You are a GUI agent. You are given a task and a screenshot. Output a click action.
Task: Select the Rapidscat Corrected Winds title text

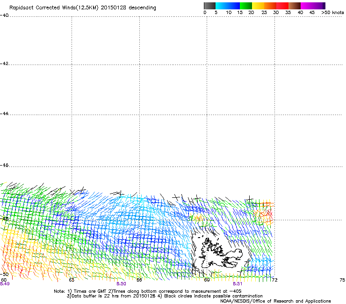coord(83,8)
